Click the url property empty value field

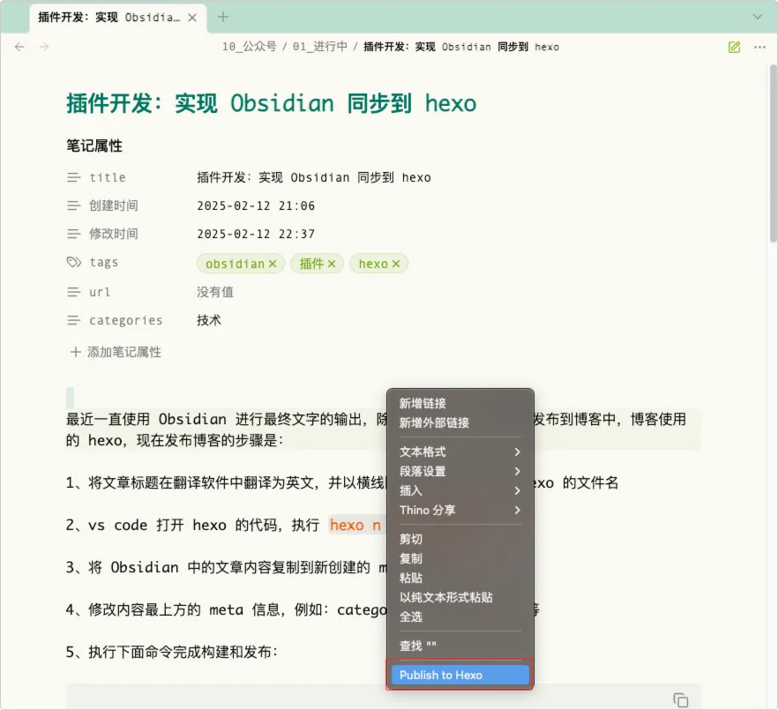pos(215,292)
